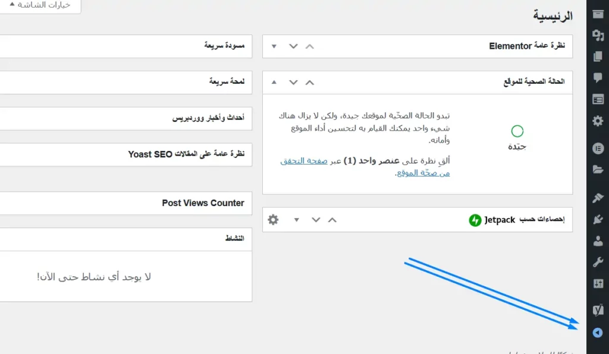Click the green جيّدة health status circle
Viewport: 609px width, 354px height.
pos(517,131)
